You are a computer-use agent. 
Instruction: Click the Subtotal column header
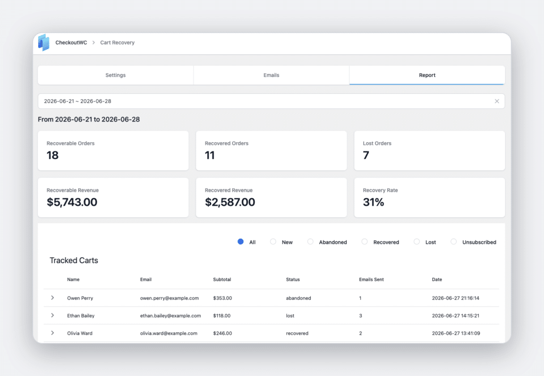click(222, 279)
